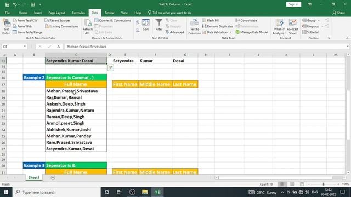
Task: Open Get Data menu icon
Action: coord(6,27)
